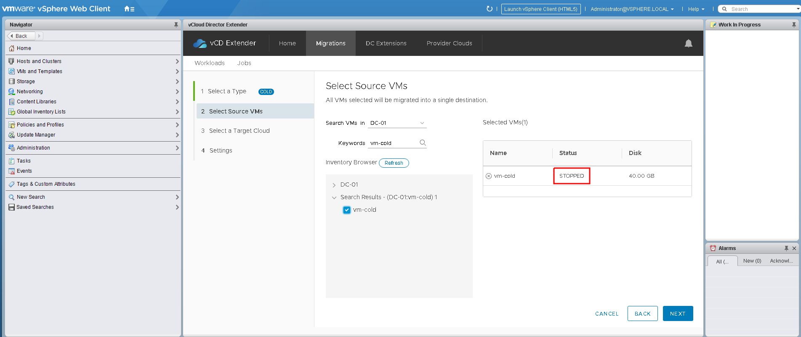
Task: Click the Networking globe icon
Action: pyautogui.click(x=12, y=92)
